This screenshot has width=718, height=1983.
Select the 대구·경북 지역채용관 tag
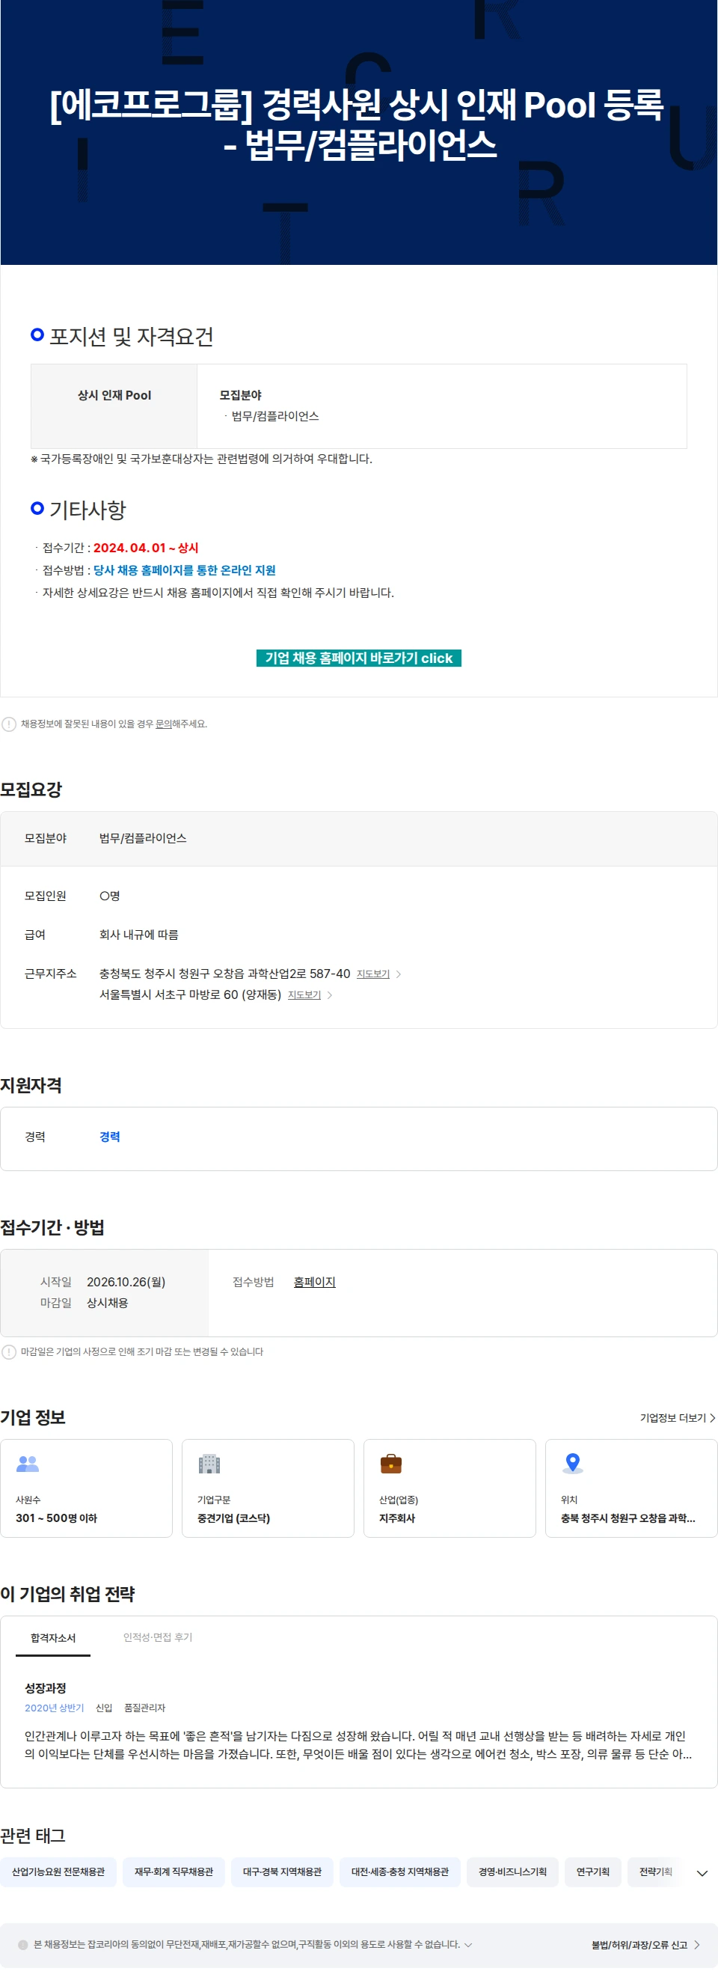[x=283, y=1872]
